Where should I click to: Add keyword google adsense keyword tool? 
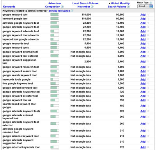143,136
